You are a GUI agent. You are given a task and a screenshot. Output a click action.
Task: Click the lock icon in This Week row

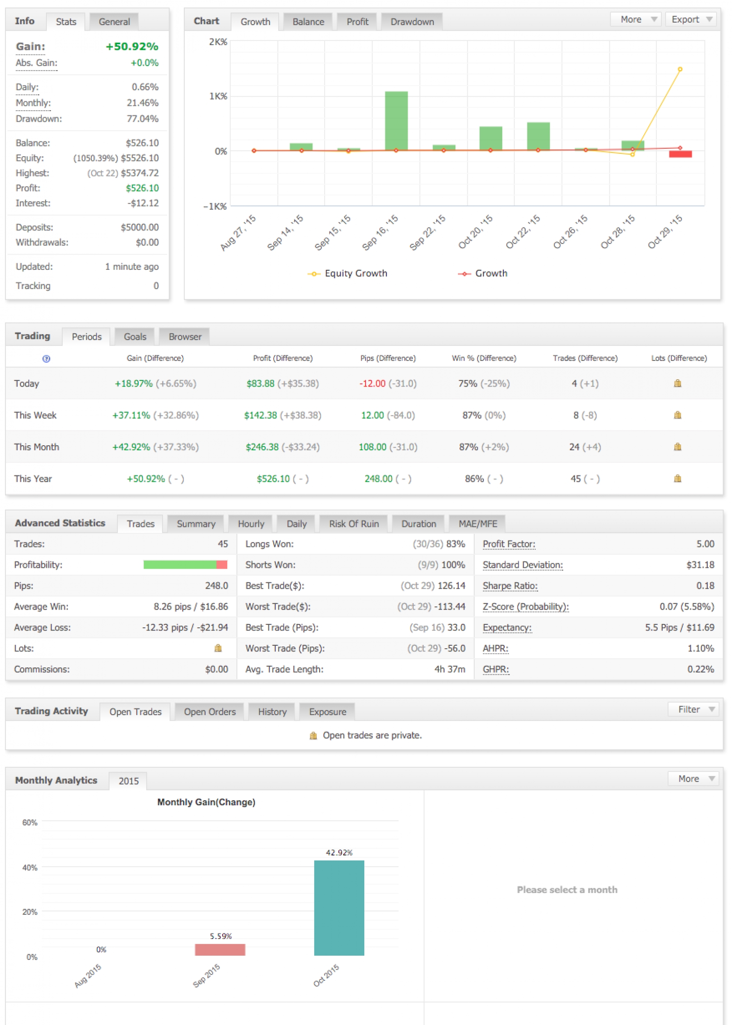coord(677,415)
